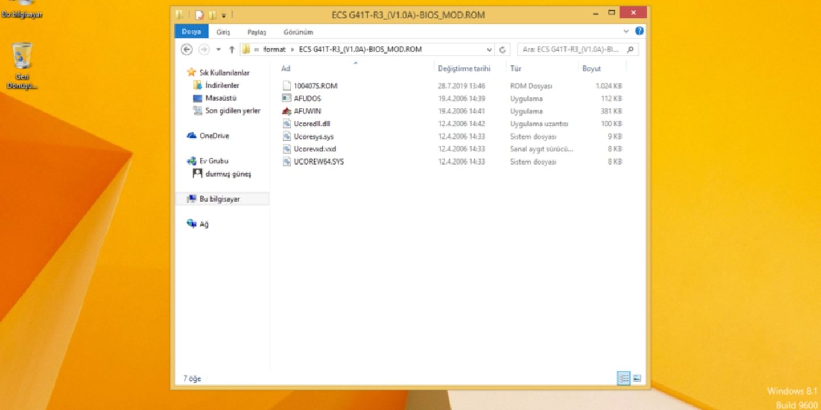821x410 pixels.
Task: Select the file name AFUWIN
Action: 307,111
